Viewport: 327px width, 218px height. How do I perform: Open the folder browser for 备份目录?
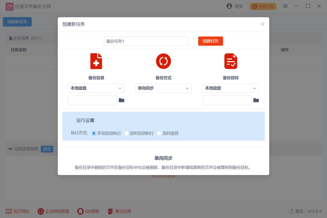click(121, 100)
